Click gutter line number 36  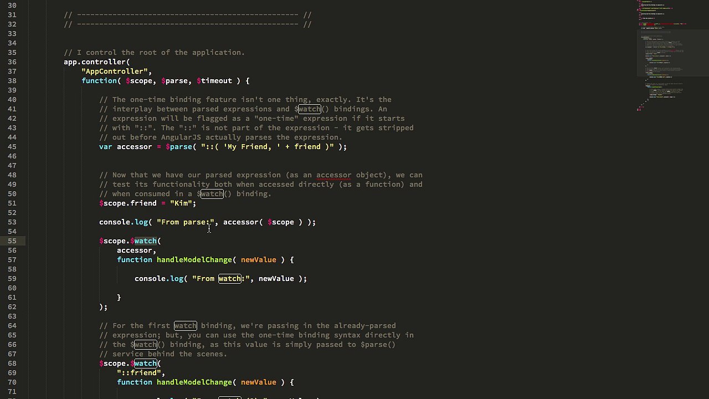coord(12,62)
